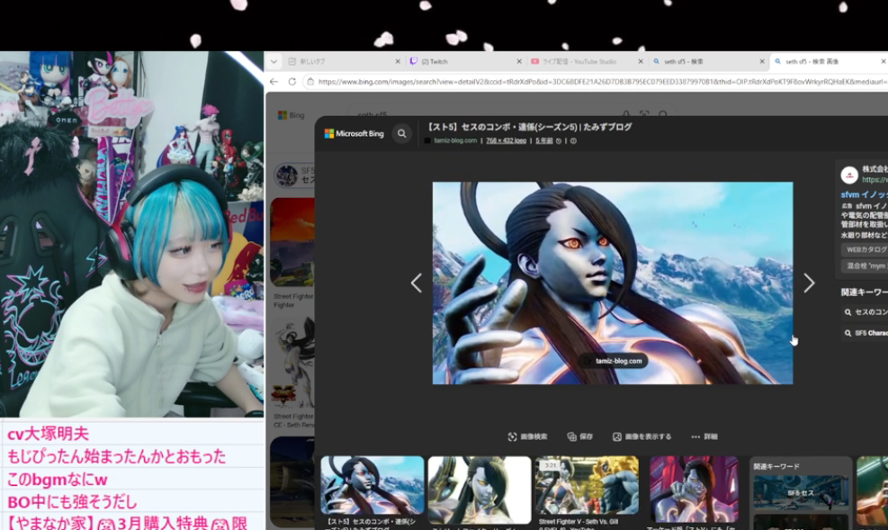Switch to the 'seth sf5 - 検索' tab

[708, 61]
